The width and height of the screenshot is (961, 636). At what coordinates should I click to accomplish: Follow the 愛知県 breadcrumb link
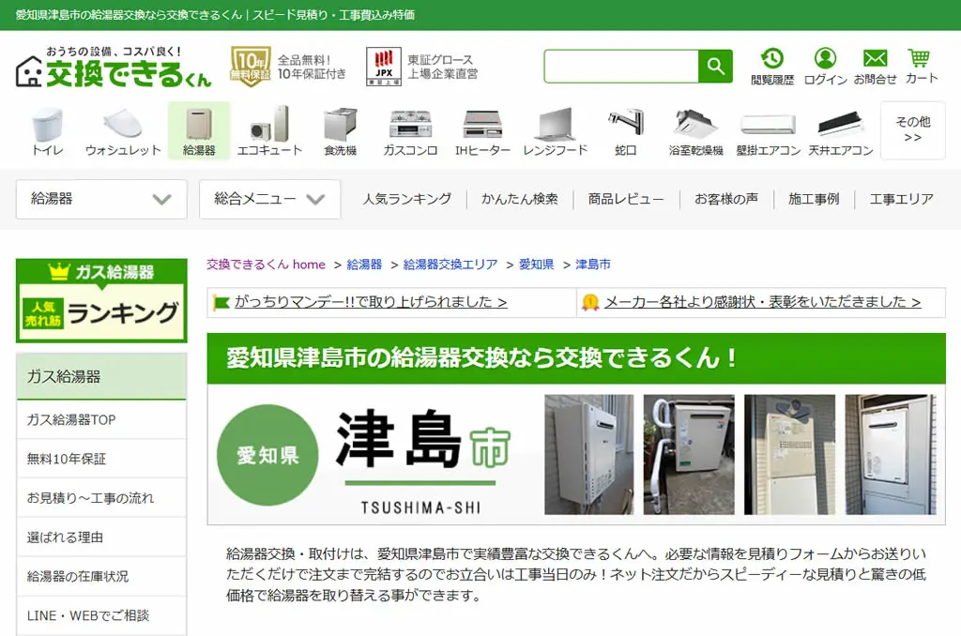(x=536, y=265)
